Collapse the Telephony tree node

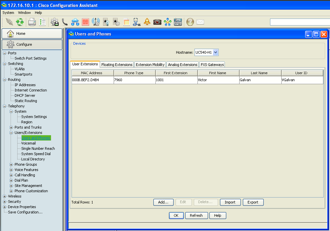click(x=4, y=106)
